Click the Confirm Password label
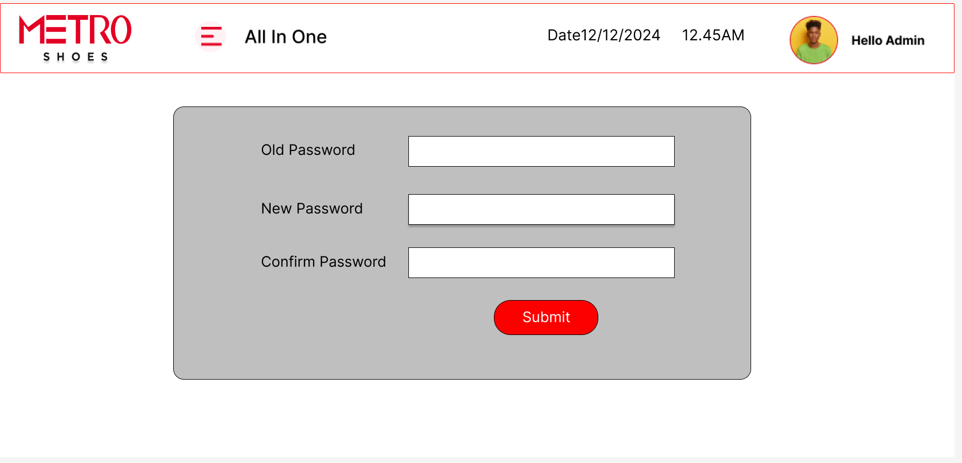Viewport: 962px width, 463px height. [323, 262]
